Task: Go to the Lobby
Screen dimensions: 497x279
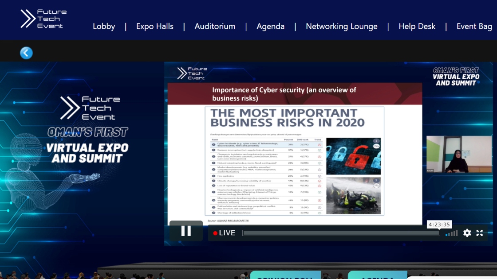Action: 104,27
